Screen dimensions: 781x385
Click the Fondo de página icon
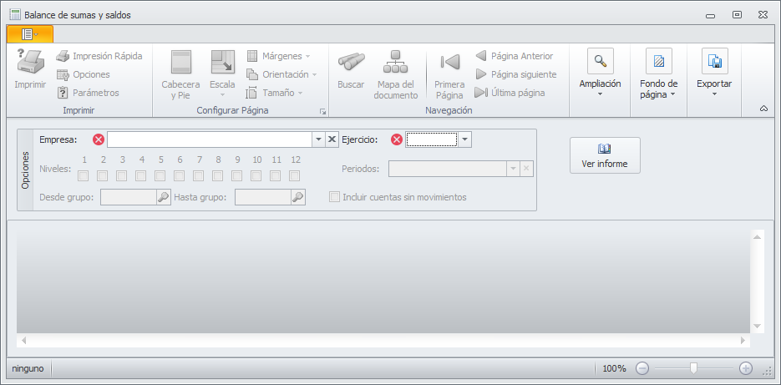[x=659, y=61]
